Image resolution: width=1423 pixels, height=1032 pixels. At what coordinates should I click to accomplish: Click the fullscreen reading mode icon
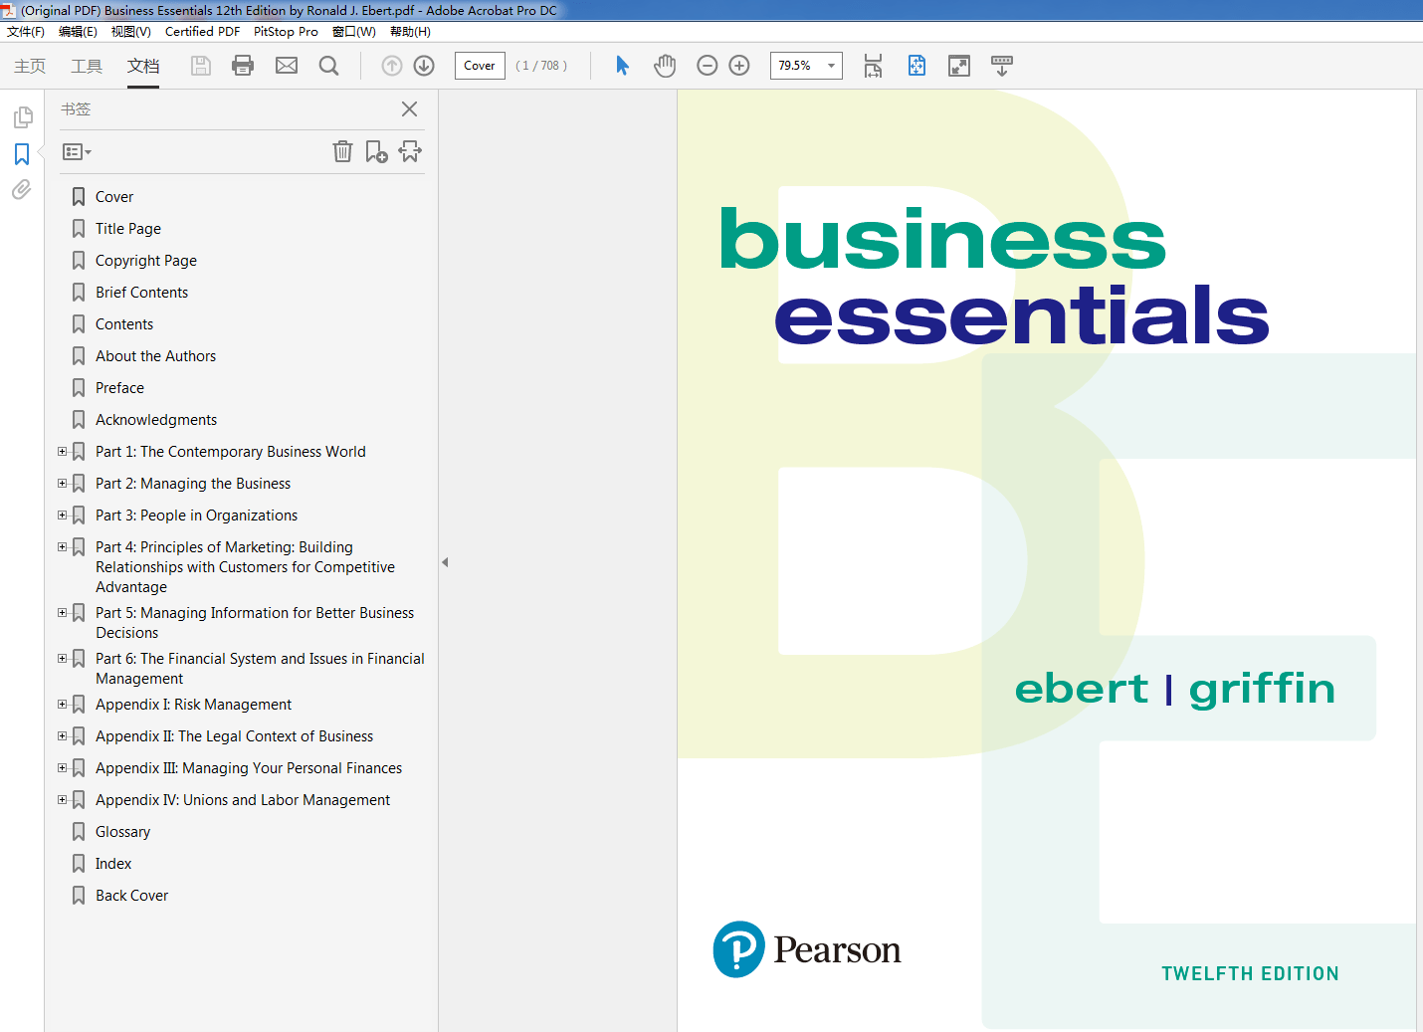tap(958, 66)
